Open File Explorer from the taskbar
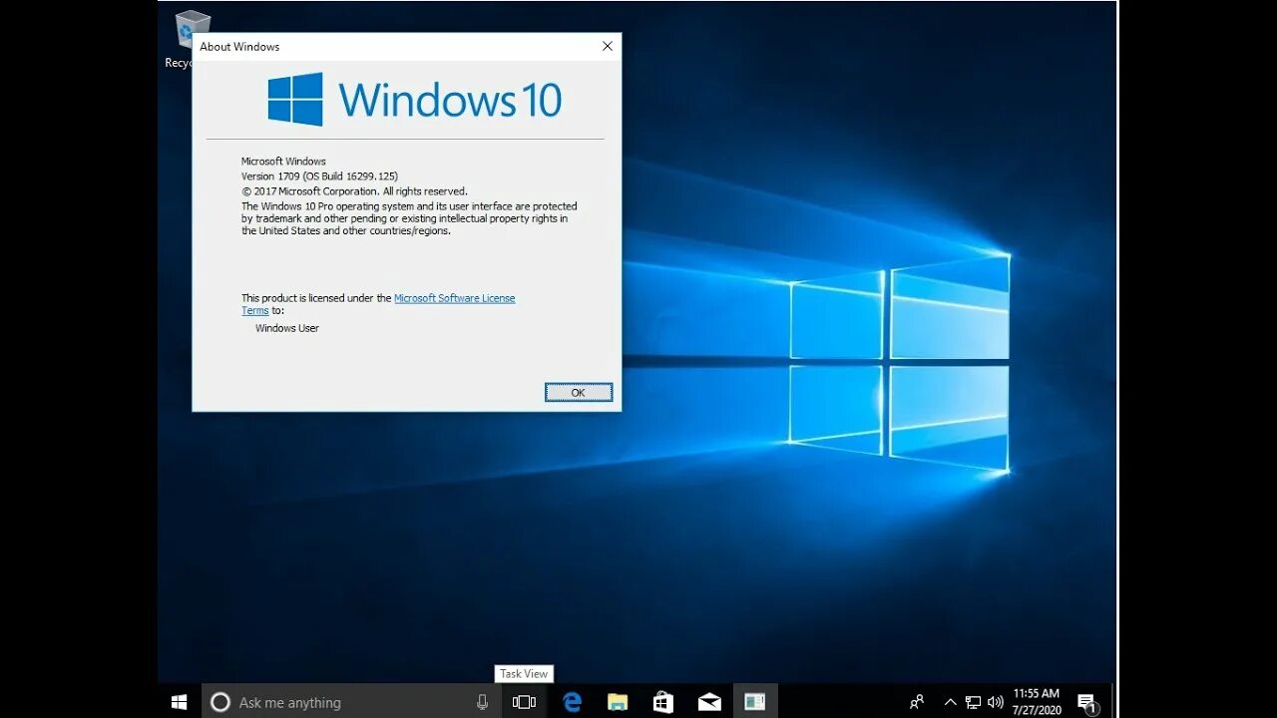 [618, 702]
